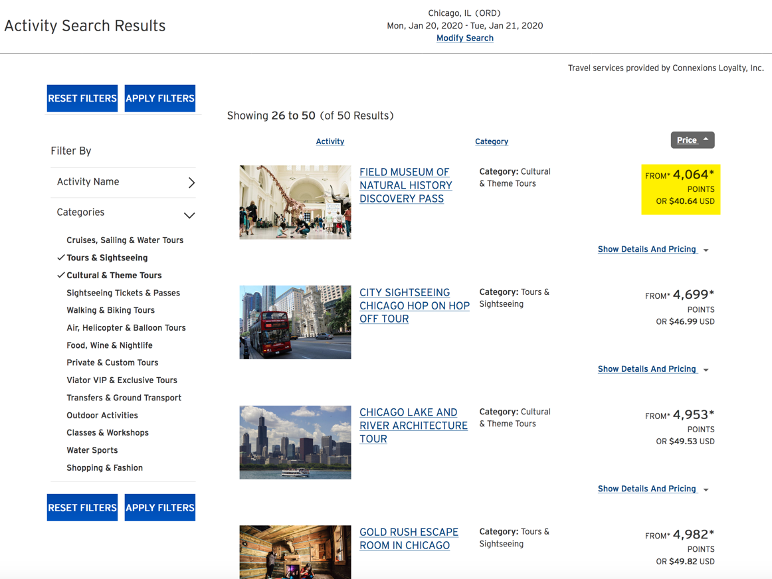772x579 pixels.
Task: Select Shopping & Fashion category
Action: (104, 468)
